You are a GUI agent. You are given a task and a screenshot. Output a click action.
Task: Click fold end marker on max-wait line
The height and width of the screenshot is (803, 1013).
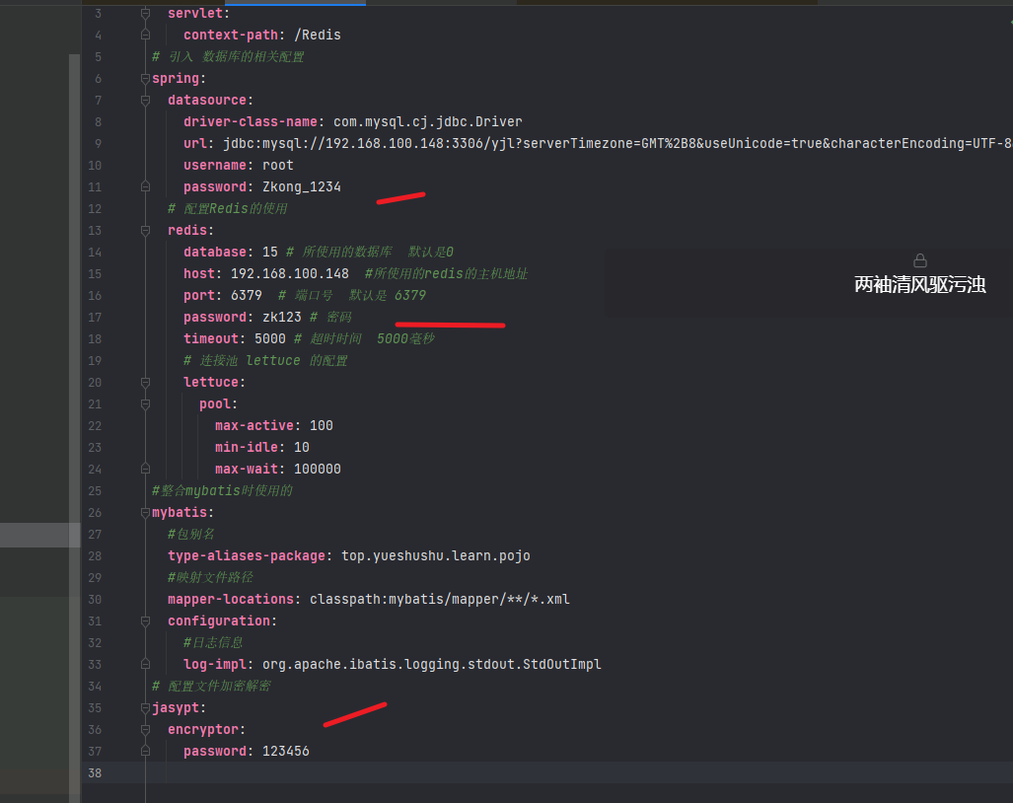point(145,469)
